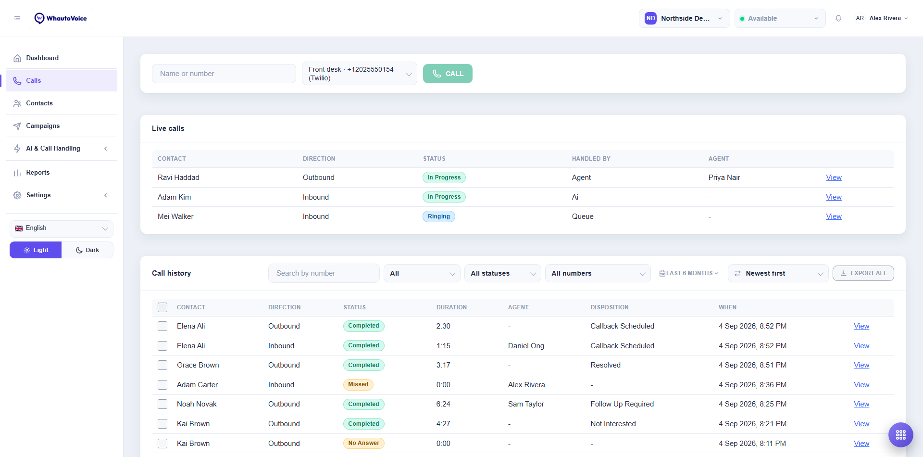This screenshot has height=457, width=923.
Task: Click the EXPORT ALL button
Action: click(x=863, y=273)
